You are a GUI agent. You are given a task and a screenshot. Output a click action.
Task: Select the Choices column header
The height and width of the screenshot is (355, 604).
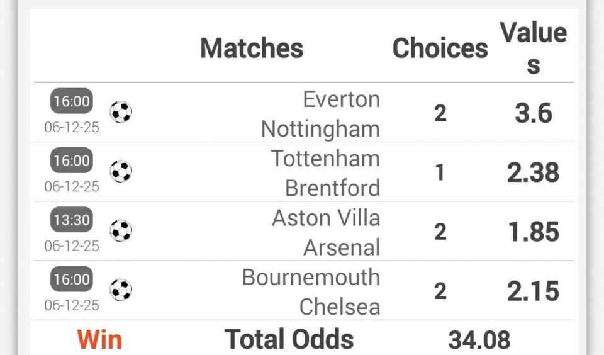[x=440, y=48]
